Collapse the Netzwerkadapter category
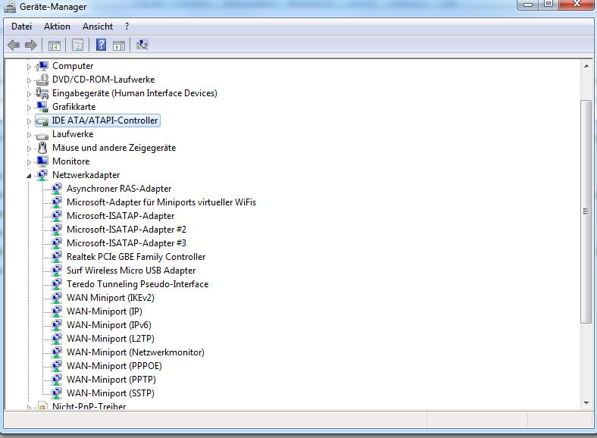 coord(30,175)
